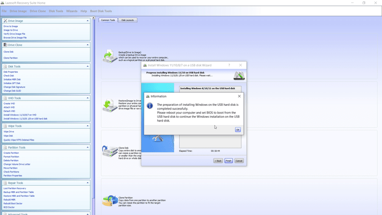The height and width of the screenshot is (215, 382).
Task: Click the Finish button in wizard
Action: (228, 161)
